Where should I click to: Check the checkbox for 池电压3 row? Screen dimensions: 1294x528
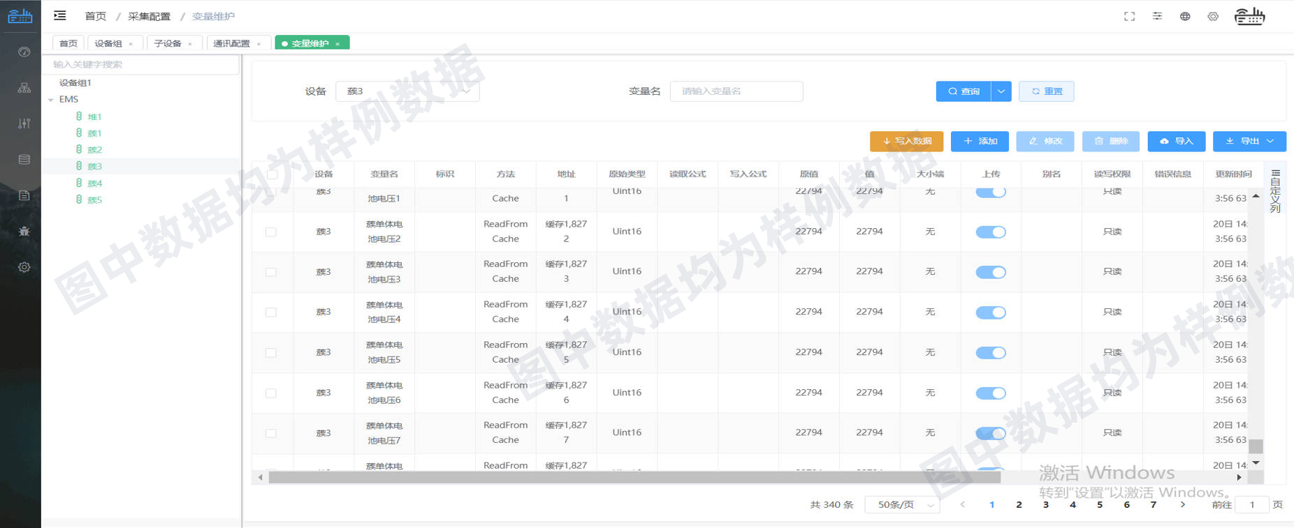point(271,272)
